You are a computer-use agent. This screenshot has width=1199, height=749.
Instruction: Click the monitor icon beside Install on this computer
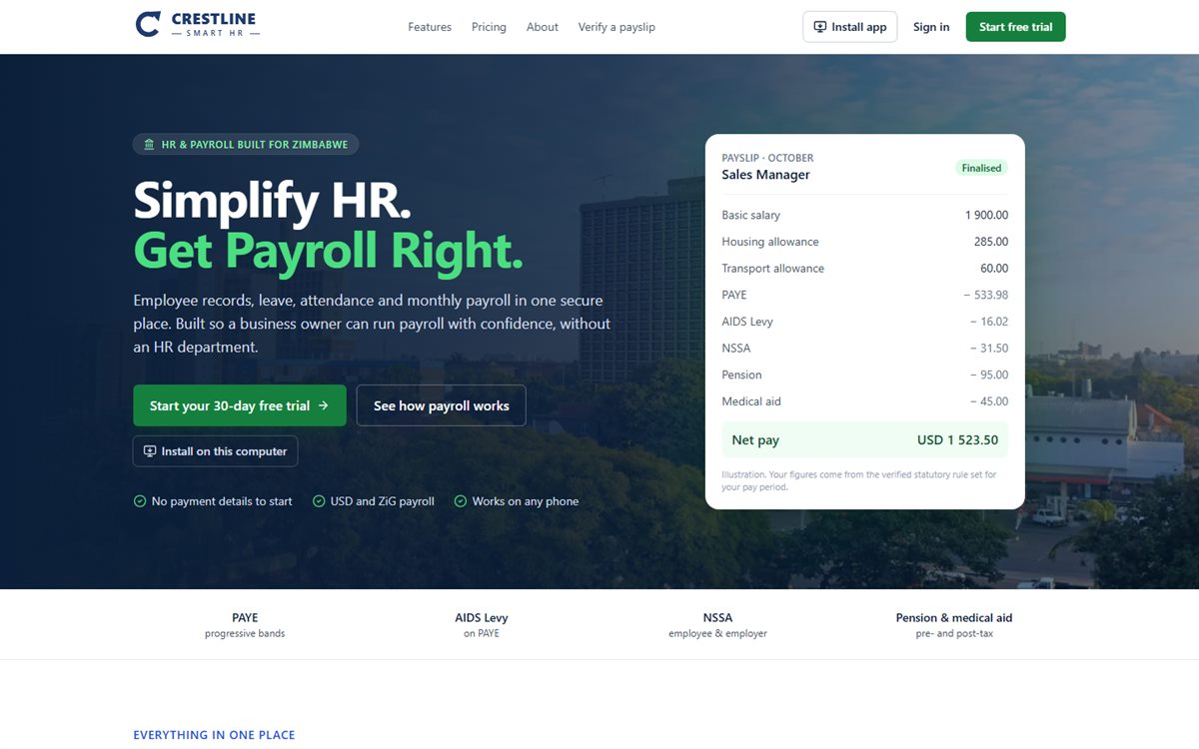150,451
